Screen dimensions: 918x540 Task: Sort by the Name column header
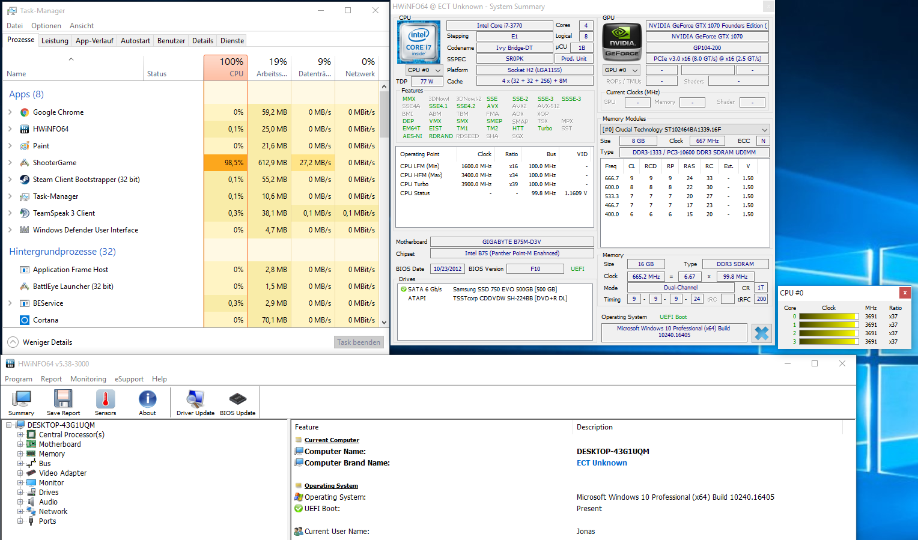click(x=73, y=68)
